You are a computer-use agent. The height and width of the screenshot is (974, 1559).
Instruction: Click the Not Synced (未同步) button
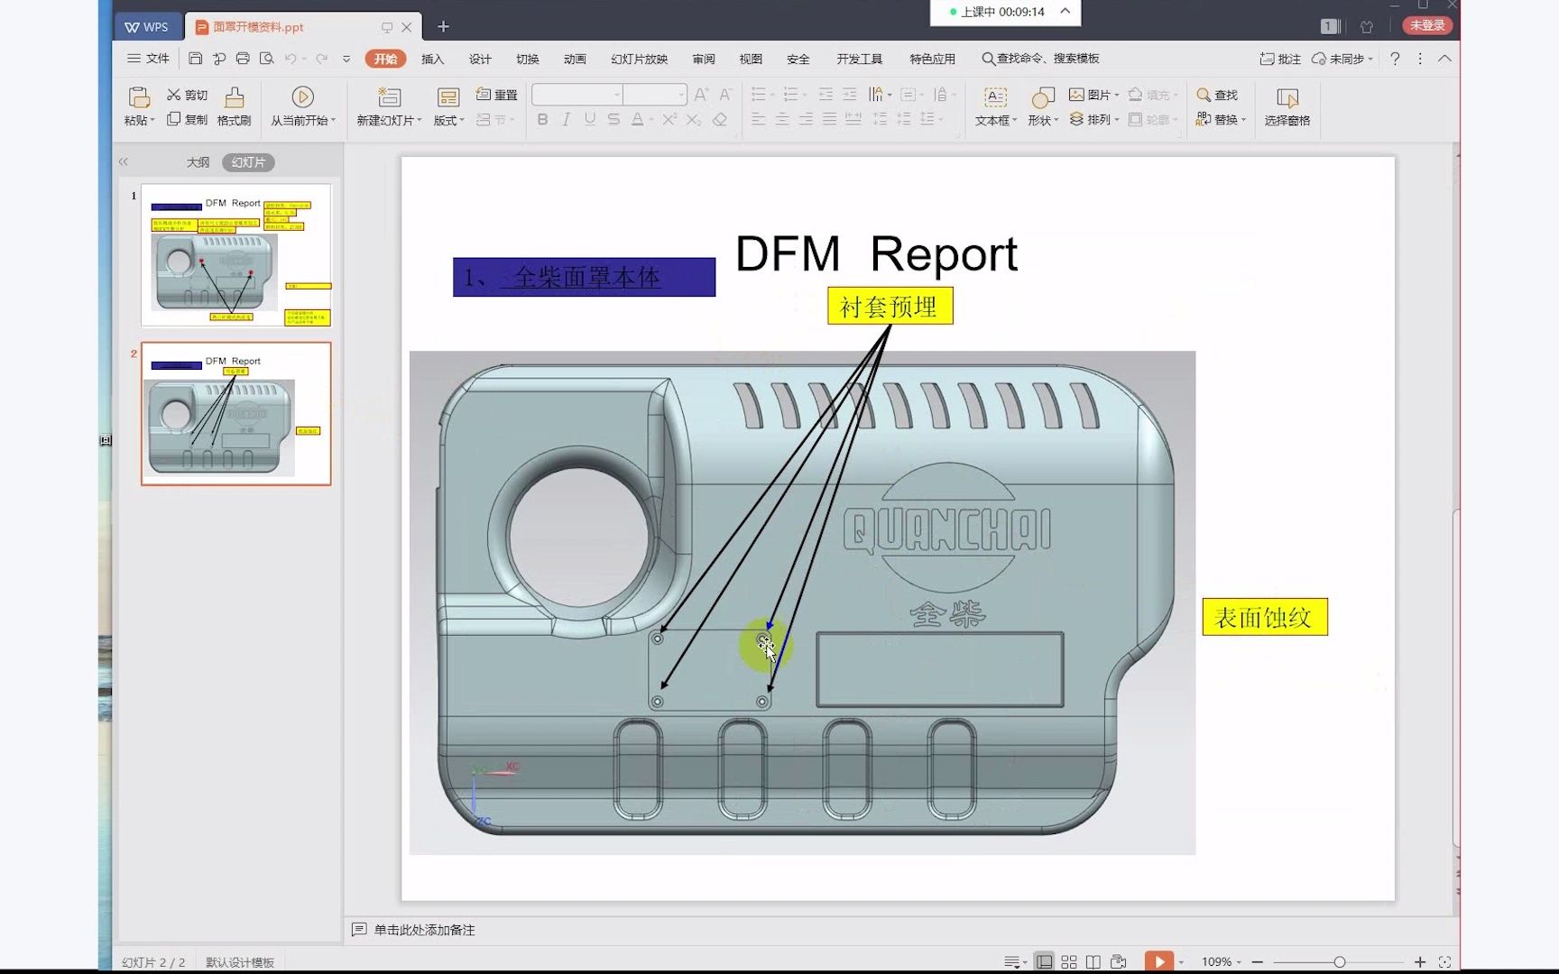point(1342,59)
